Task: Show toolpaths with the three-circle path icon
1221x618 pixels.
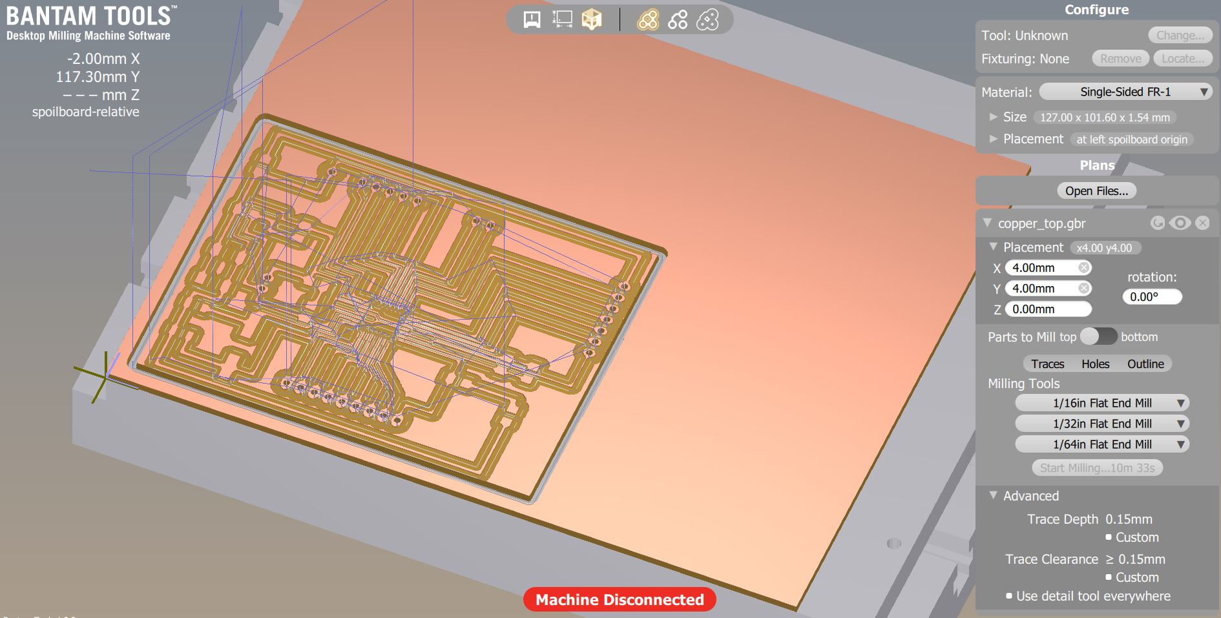Action: point(678,20)
